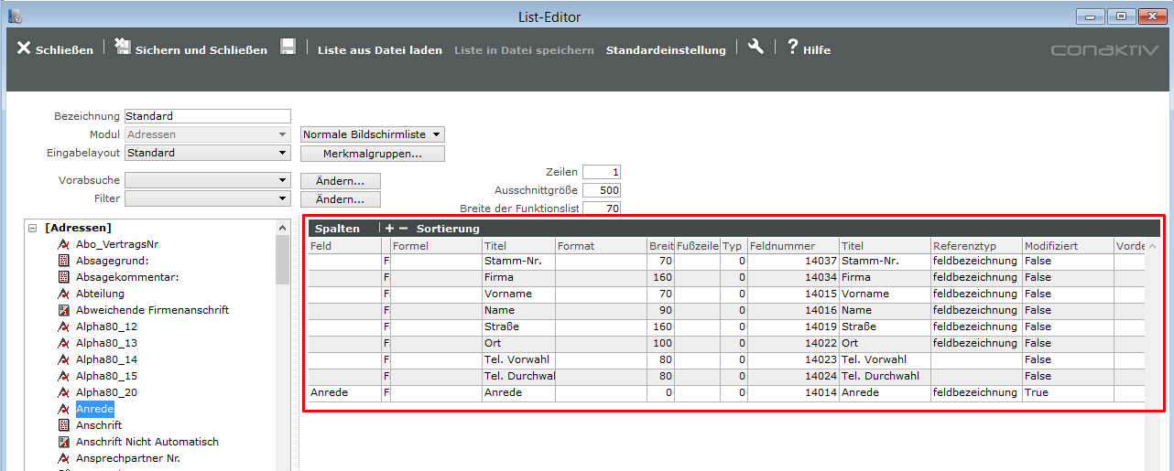Open the Normale Bildschirmliste dropdown
The width and height of the screenshot is (1174, 471).
point(372,134)
